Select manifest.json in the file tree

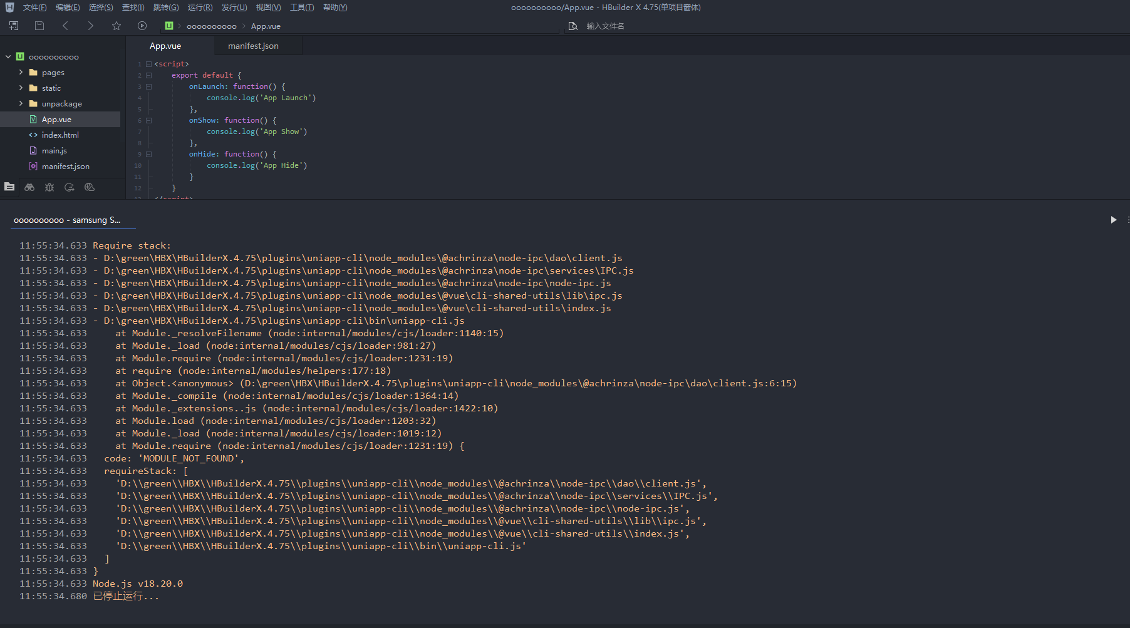pyautogui.click(x=60, y=166)
